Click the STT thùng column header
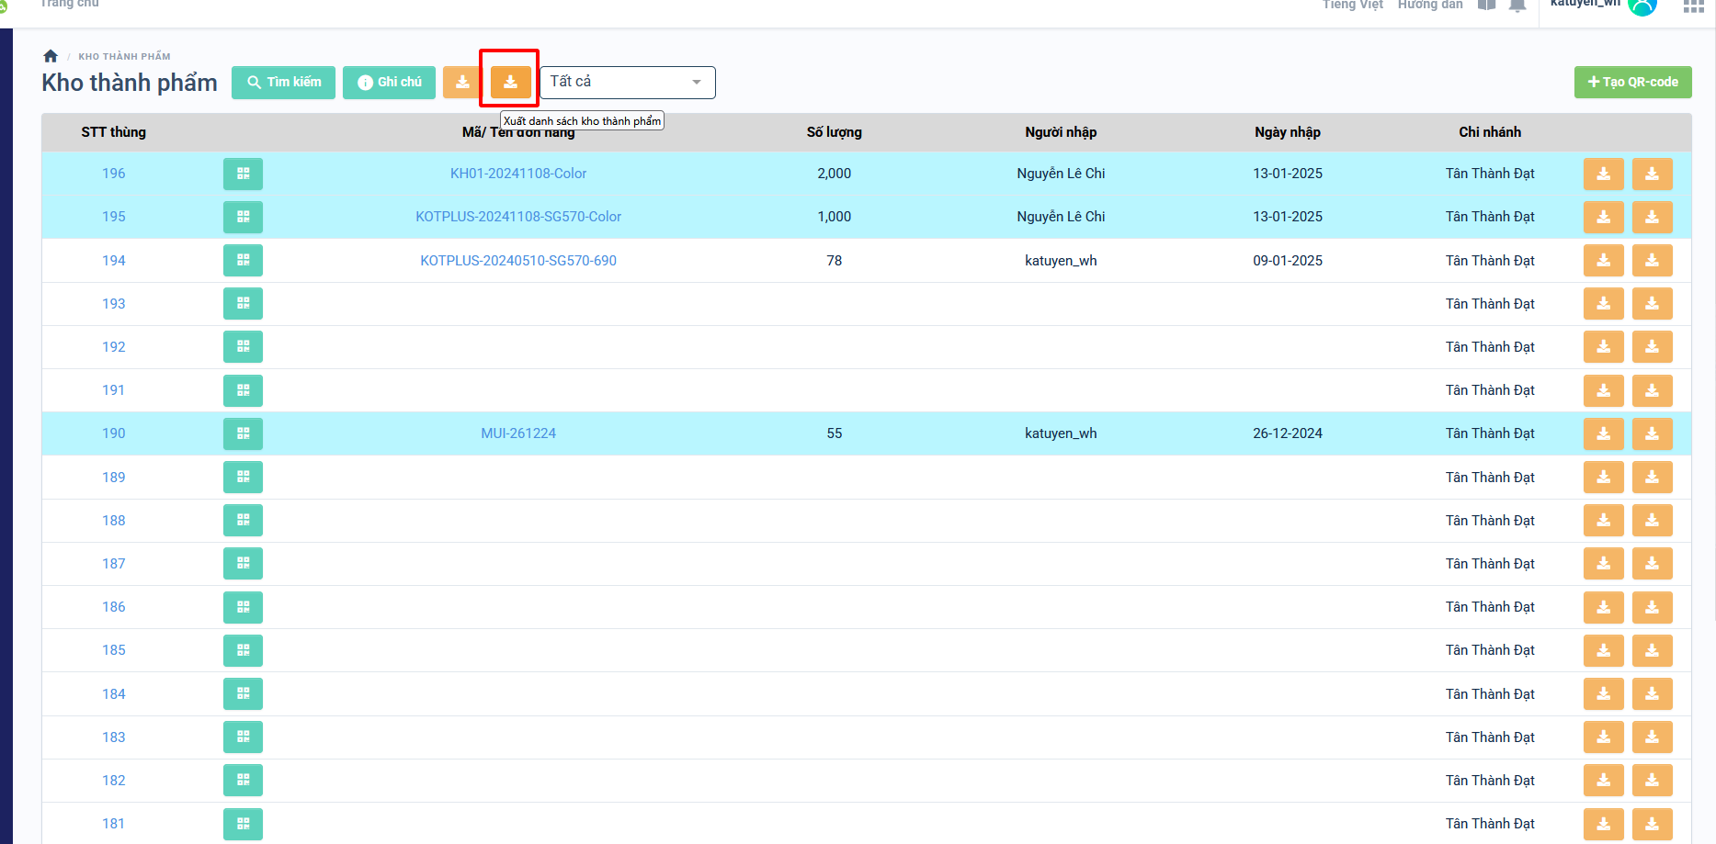The height and width of the screenshot is (844, 1716). pyautogui.click(x=114, y=132)
